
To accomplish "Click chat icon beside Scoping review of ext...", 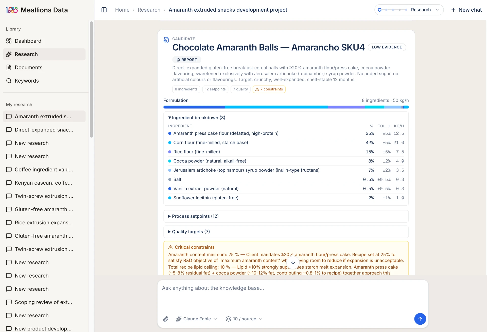I will [9, 302].
